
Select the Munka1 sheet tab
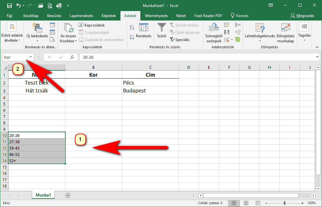[43, 195]
